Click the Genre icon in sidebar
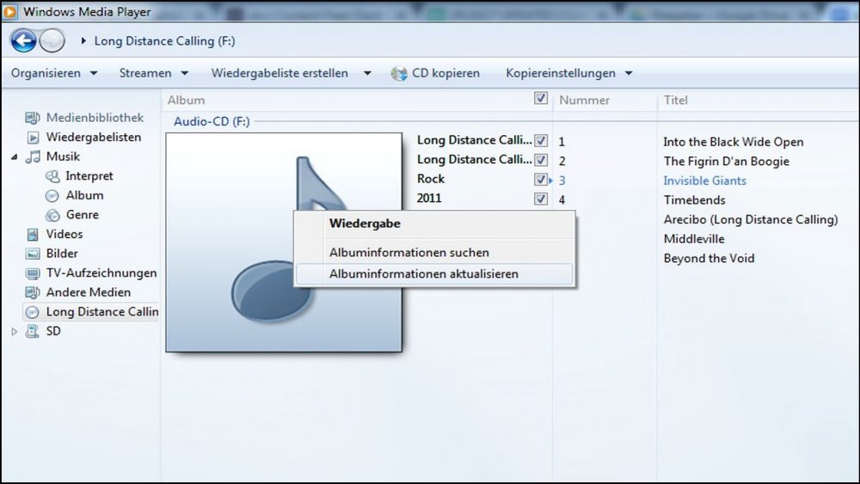 [52, 215]
